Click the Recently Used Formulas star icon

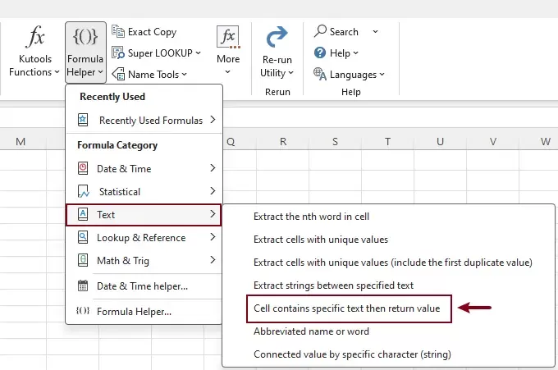pyautogui.click(x=83, y=120)
